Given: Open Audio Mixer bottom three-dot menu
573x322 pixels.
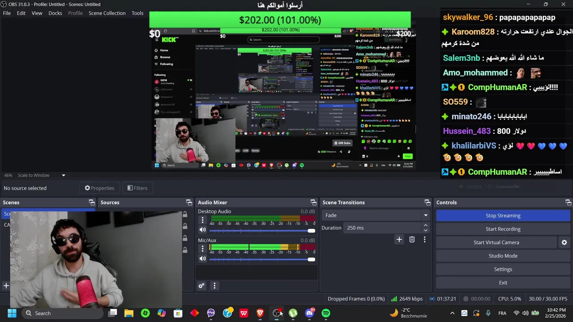Looking at the screenshot, I should click(x=214, y=286).
